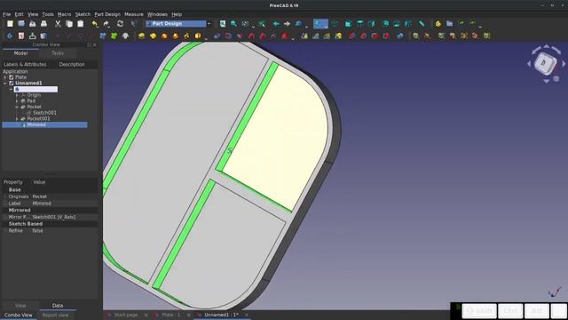The width and height of the screenshot is (568, 320).
Task: Open the Part Design workbench dropdown
Action: 209,24
